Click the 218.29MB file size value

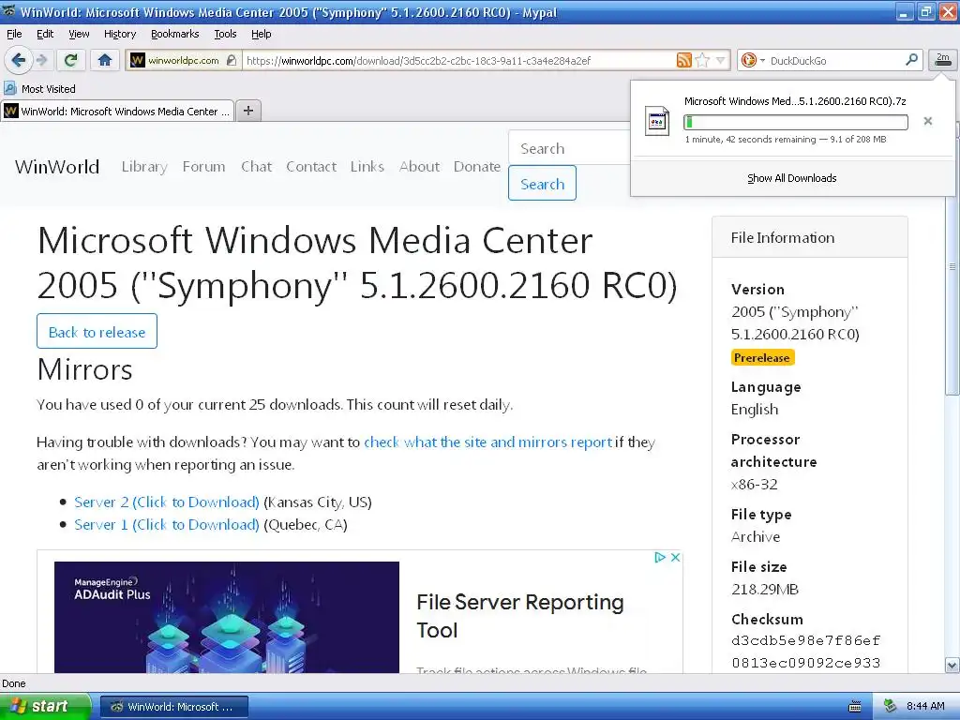tap(765, 589)
